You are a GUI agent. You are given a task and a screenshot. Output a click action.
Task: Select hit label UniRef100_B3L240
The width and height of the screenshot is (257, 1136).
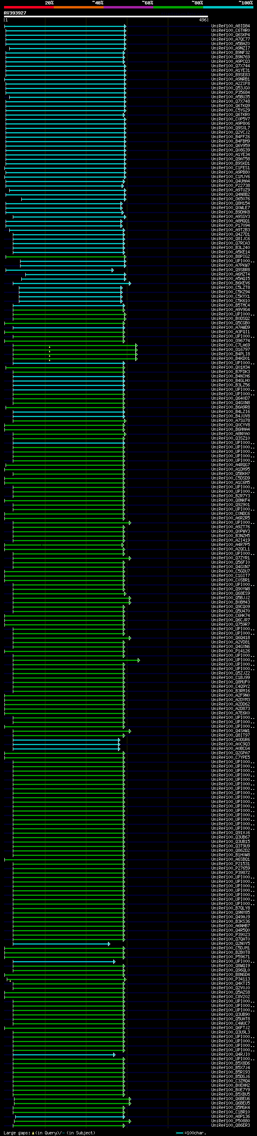point(230,247)
